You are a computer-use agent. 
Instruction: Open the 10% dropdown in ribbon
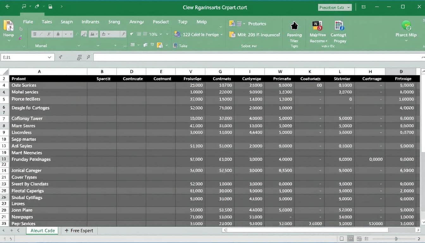pos(161,34)
